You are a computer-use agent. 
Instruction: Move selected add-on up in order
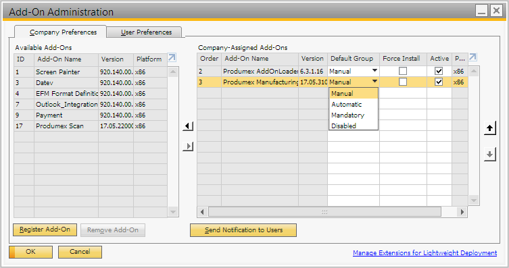(489, 128)
